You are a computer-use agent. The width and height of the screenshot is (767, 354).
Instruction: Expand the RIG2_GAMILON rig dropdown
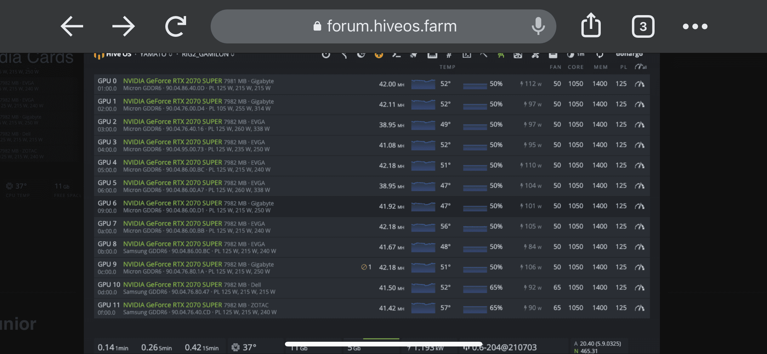tap(208, 55)
